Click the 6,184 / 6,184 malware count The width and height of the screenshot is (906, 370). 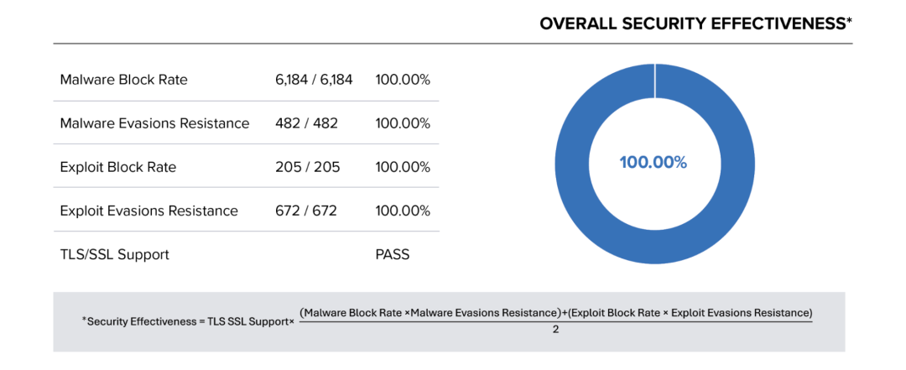point(314,80)
